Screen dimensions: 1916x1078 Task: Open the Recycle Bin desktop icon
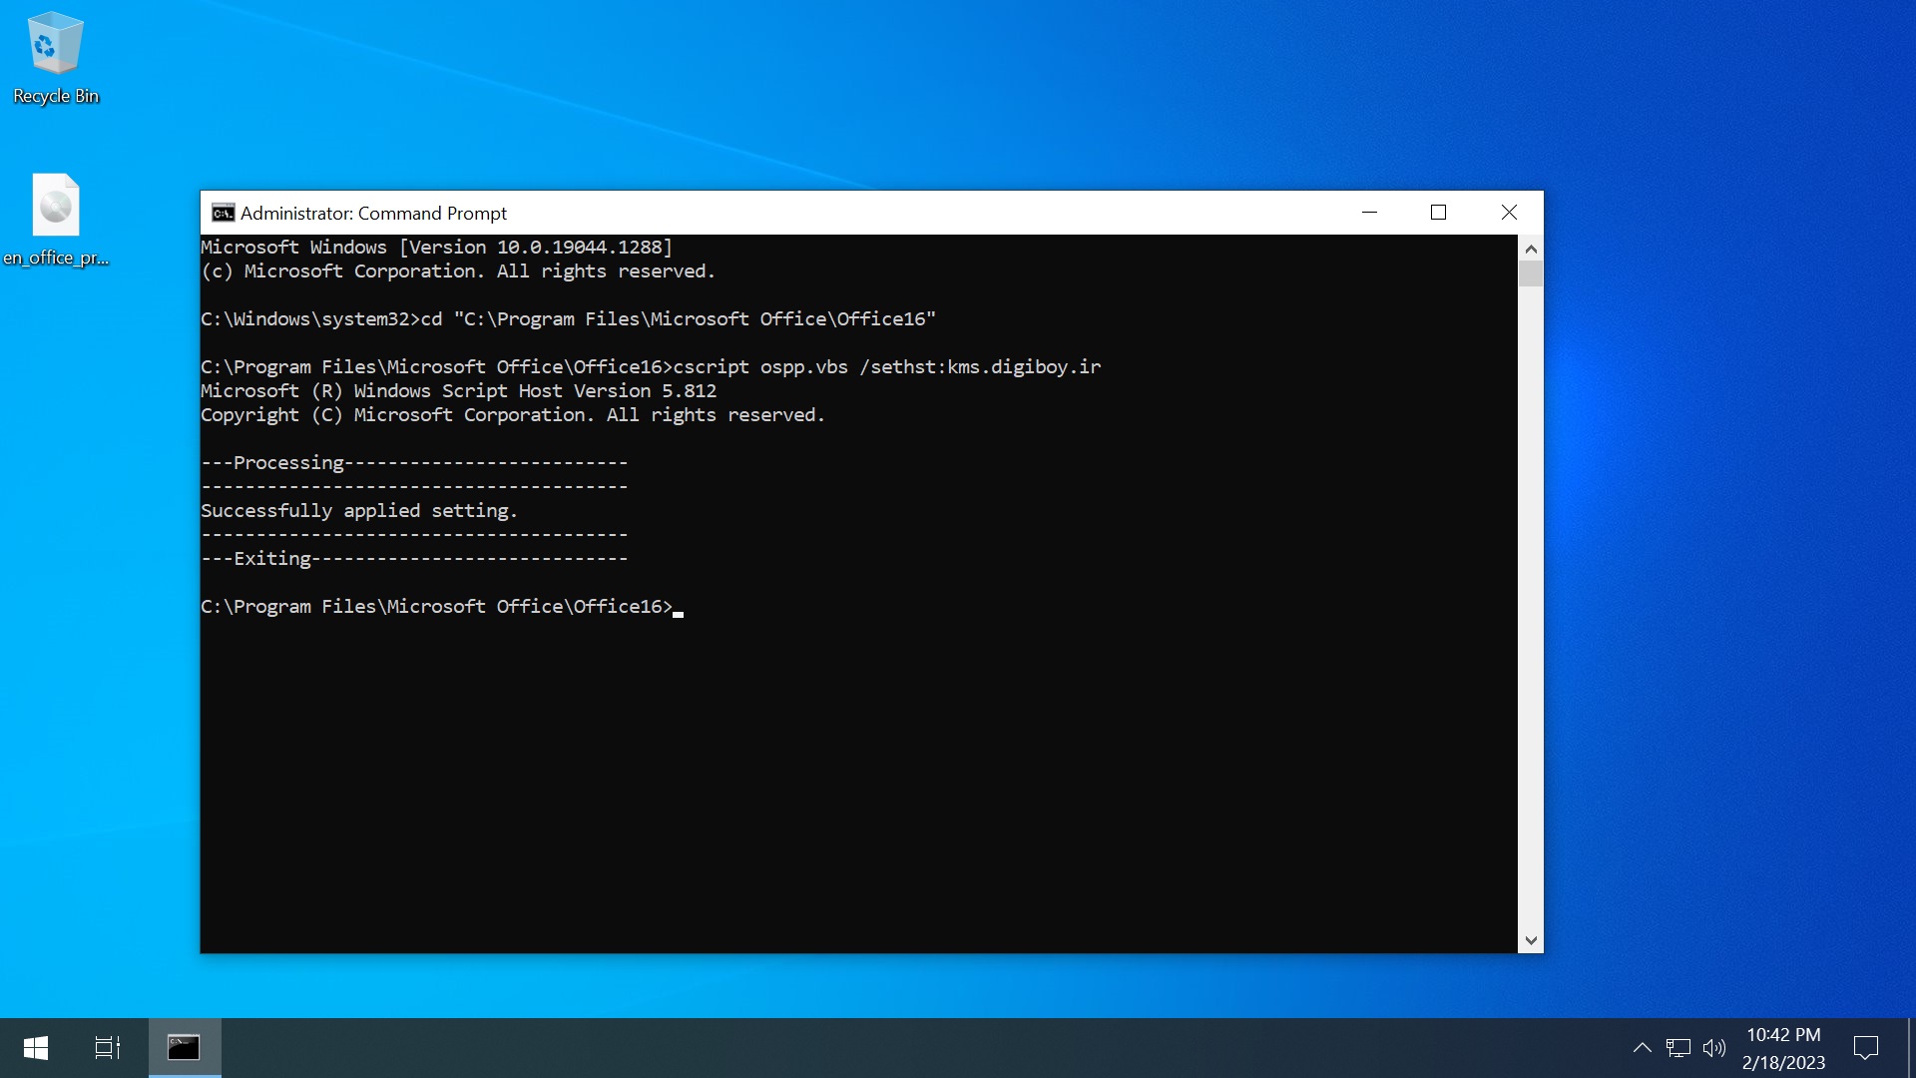click(x=56, y=58)
